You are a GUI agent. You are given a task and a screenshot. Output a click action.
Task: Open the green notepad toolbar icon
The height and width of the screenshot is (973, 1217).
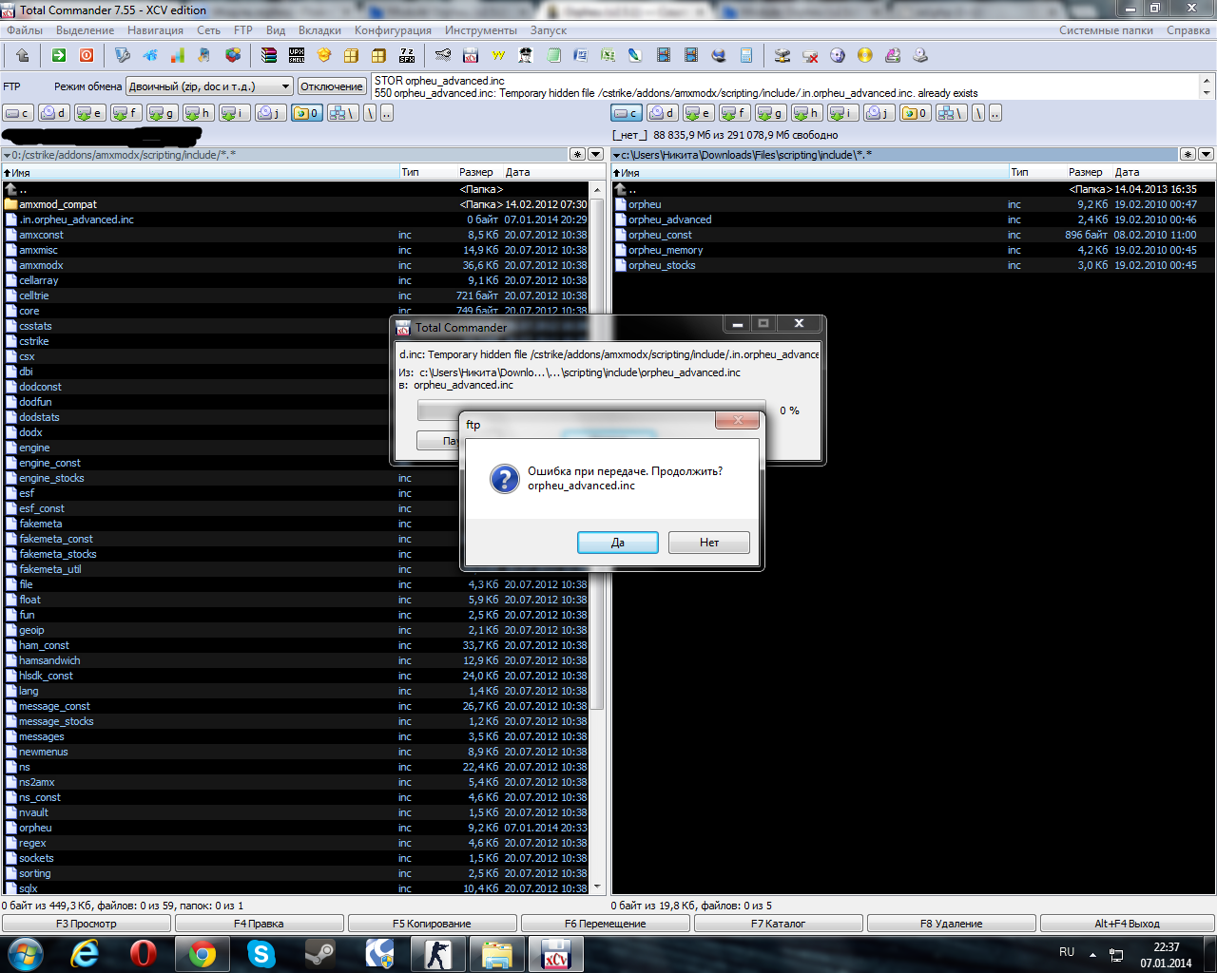pyautogui.click(x=553, y=55)
